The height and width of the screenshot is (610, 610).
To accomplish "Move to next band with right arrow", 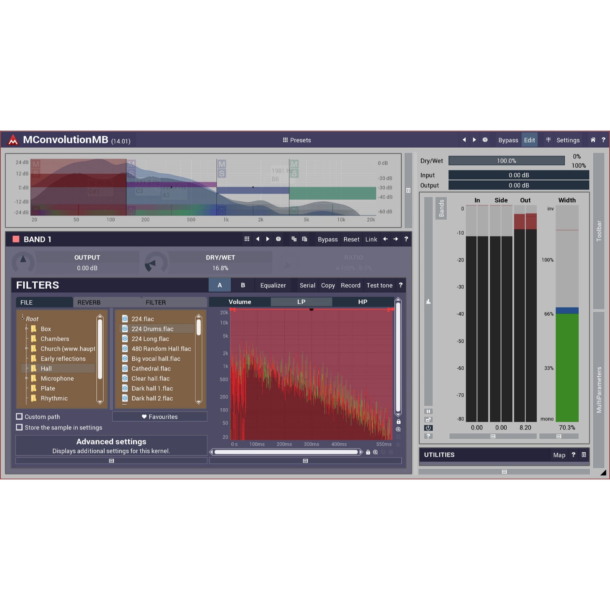I will tap(396, 239).
